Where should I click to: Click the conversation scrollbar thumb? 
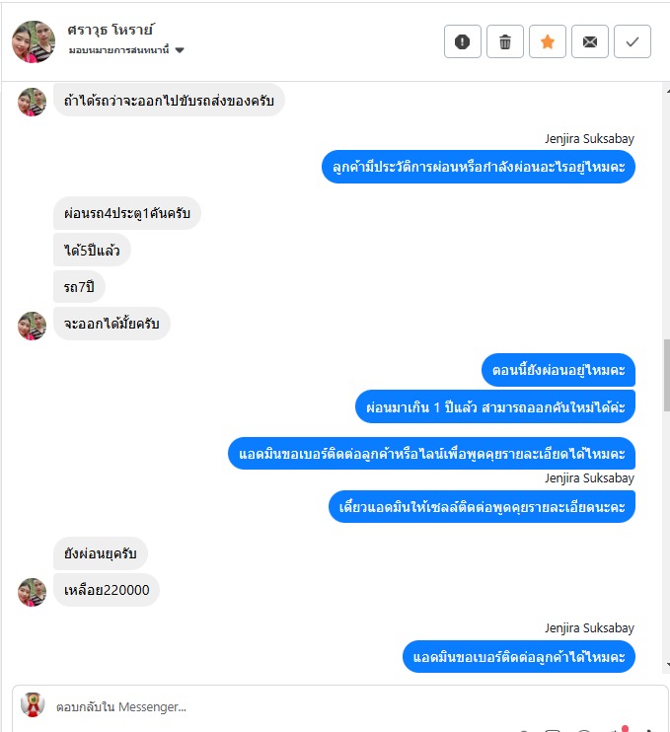667,375
